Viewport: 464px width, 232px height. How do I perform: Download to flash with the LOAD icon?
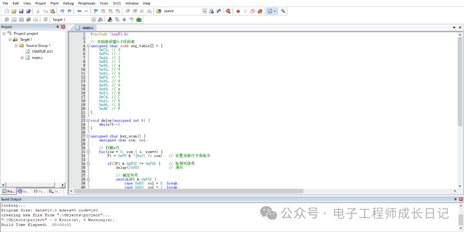point(45,19)
